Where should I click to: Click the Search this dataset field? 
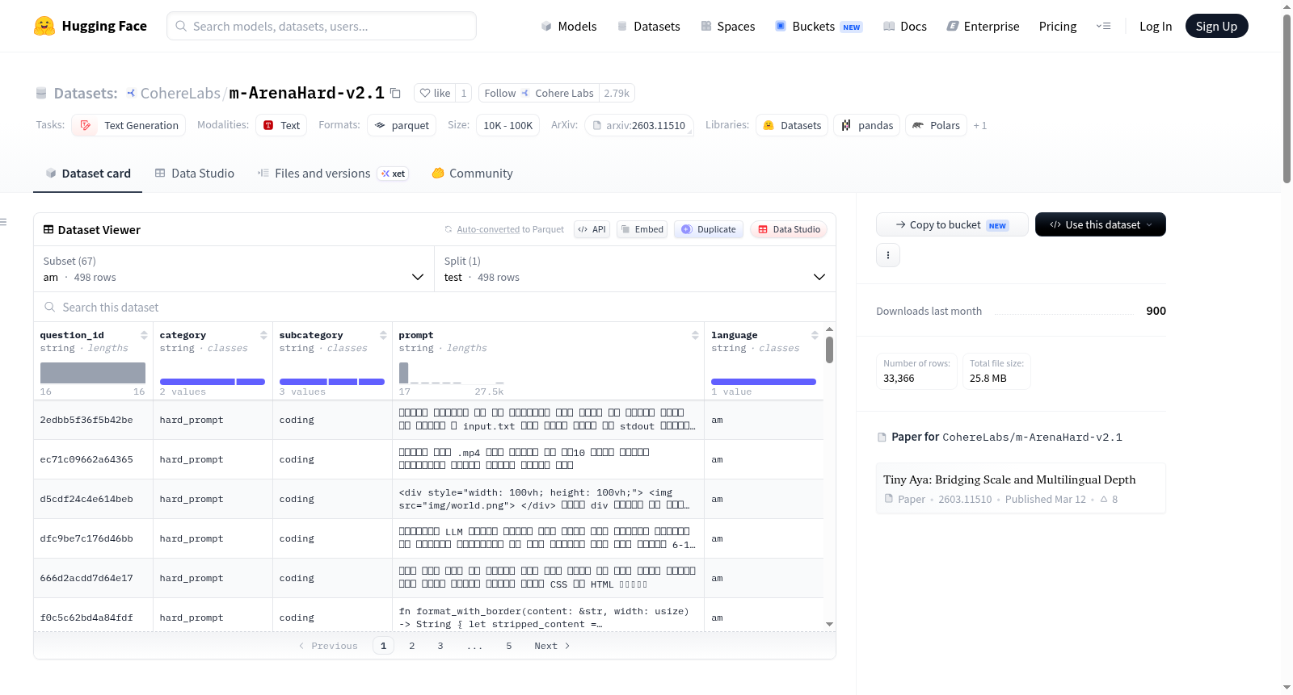pos(435,307)
